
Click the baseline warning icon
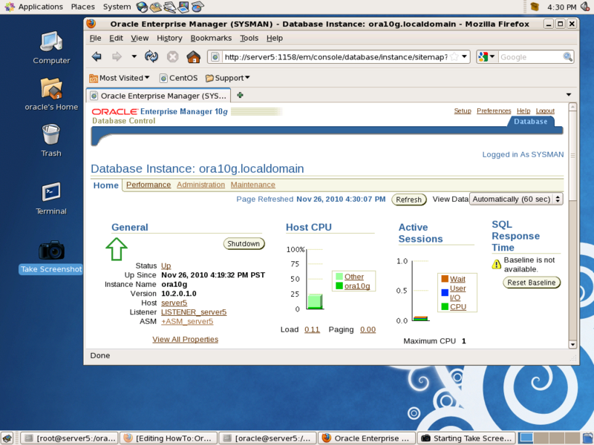(x=496, y=264)
